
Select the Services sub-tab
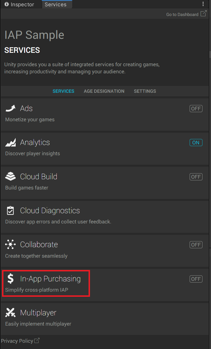[x=63, y=91]
